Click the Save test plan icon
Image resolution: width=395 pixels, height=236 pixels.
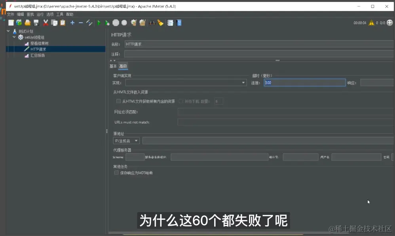[x=36, y=23]
